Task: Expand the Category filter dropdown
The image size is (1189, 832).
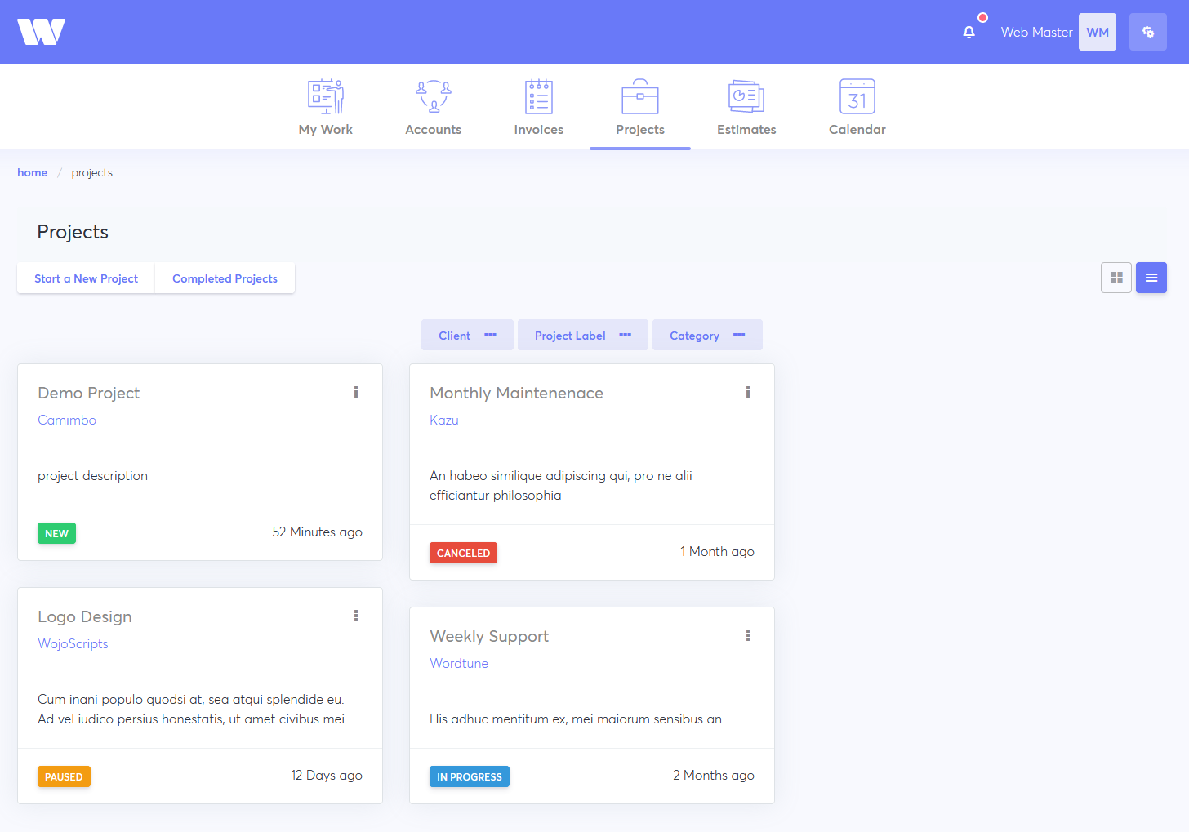Action: [x=707, y=335]
